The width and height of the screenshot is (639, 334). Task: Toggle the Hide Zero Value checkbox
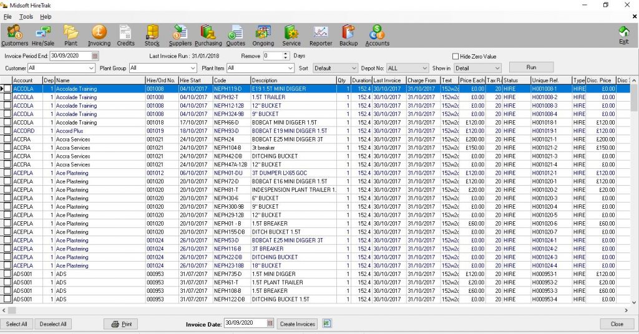click(456, 56)
